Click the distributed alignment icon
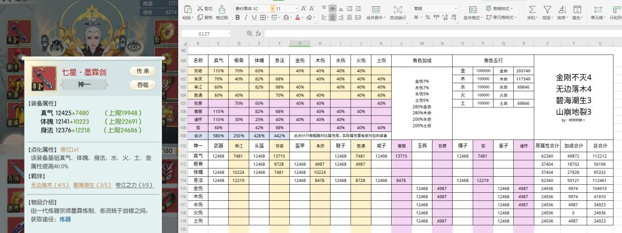 [358, 17]
